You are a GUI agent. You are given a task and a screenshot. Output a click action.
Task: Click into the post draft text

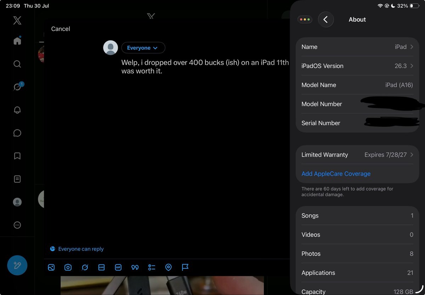pos(205,67)
